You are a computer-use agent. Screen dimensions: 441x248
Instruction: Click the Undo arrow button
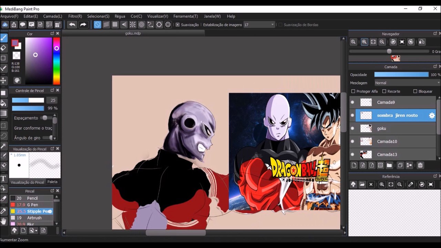coord(72,24)
